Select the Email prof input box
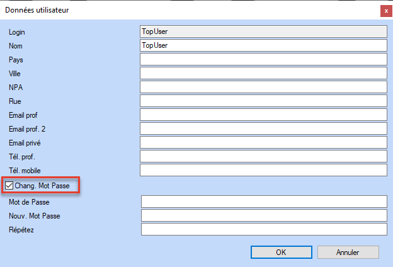 tap(263, 115)
